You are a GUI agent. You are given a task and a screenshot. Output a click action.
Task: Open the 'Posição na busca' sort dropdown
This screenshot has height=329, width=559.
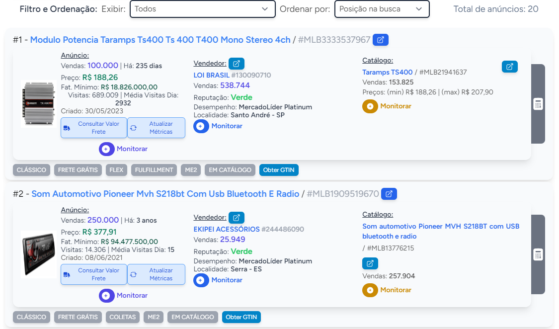point(382,9)
